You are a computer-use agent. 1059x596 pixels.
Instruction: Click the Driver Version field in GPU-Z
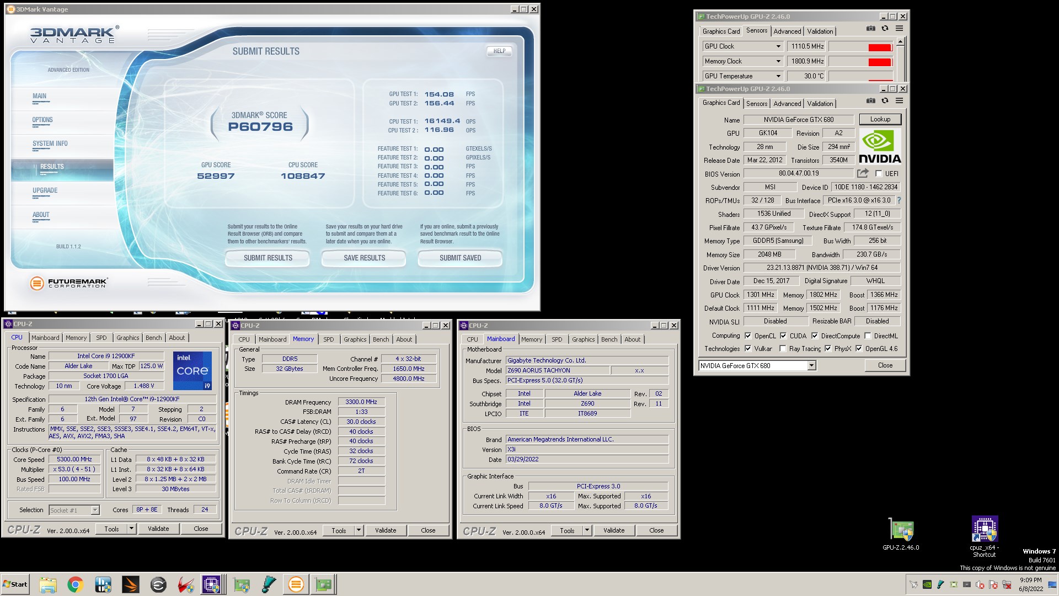[822, 268]
